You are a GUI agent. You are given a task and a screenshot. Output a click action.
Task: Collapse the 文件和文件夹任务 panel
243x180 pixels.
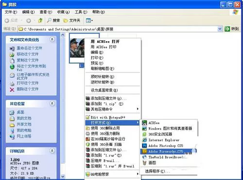click(52, 39)
